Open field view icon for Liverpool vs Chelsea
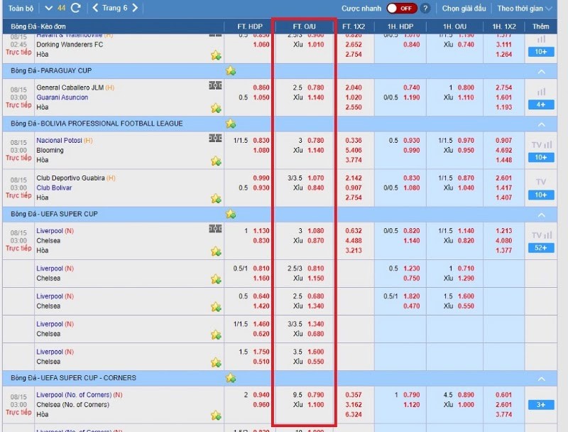This screenshot has width=568, height=432. (x=215, y=229)
